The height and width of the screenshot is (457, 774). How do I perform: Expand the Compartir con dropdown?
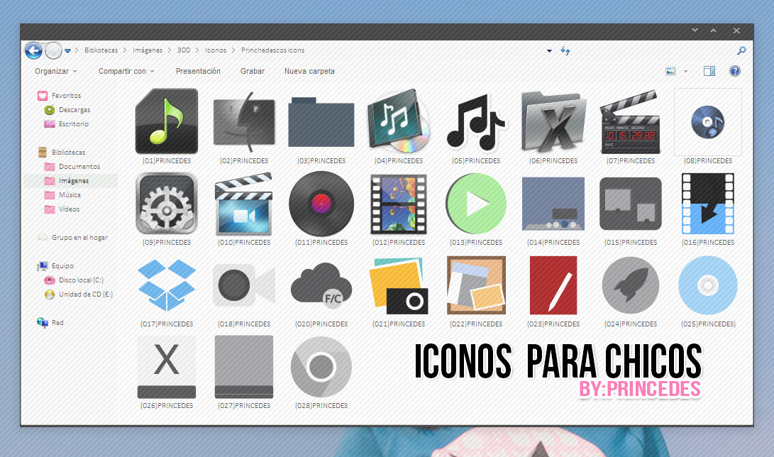point(126,71)
